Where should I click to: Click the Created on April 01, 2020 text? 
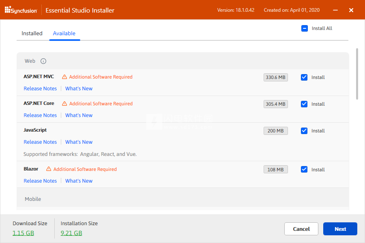[x=292, y=10]
